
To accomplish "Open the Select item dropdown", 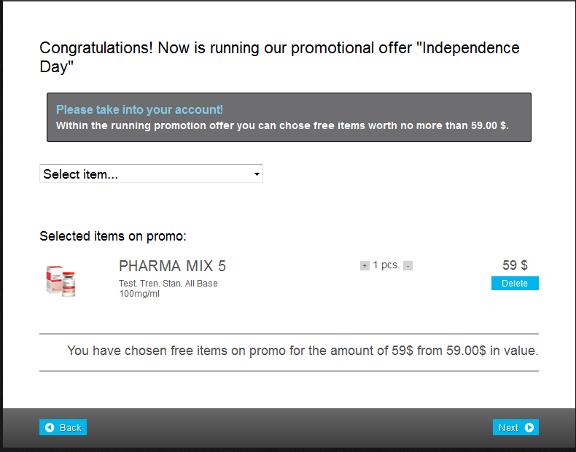I will tap(151, 174).
